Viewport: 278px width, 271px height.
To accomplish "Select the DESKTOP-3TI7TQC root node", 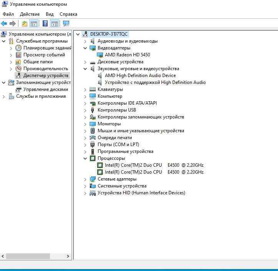I will 108,34.
